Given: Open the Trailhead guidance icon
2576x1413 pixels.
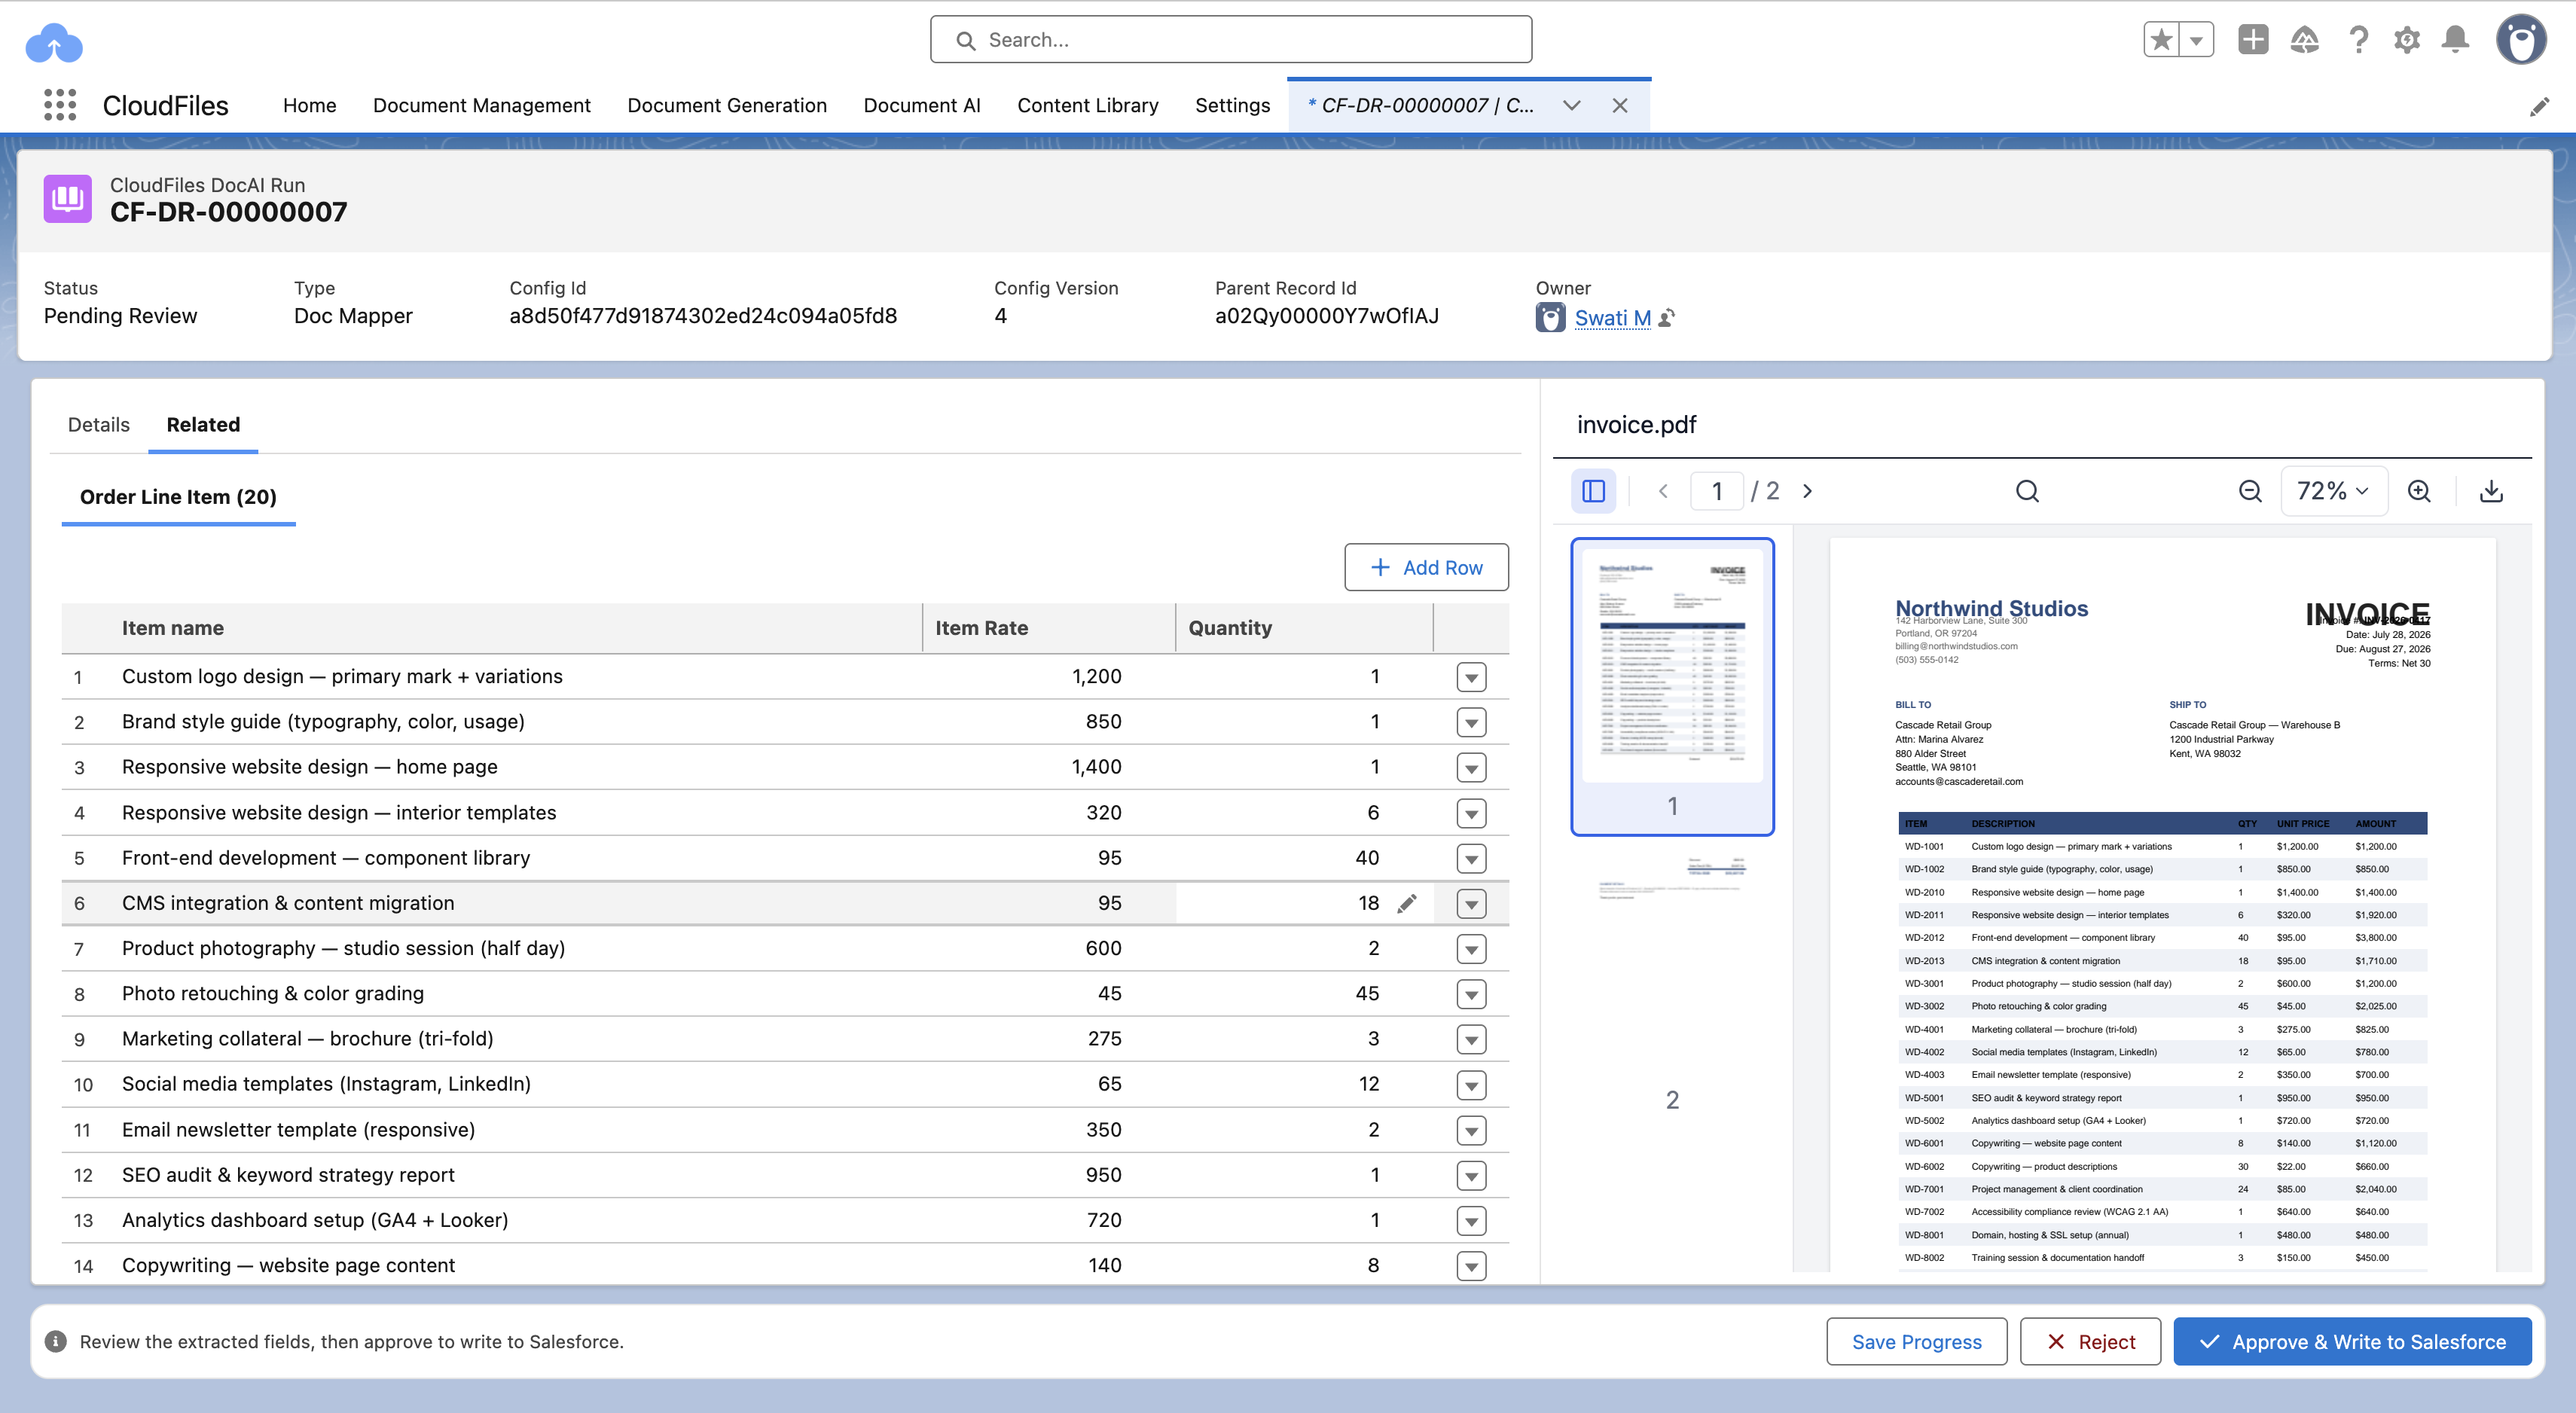Looking at the screenshot, I should click(x=2305, y=40).
